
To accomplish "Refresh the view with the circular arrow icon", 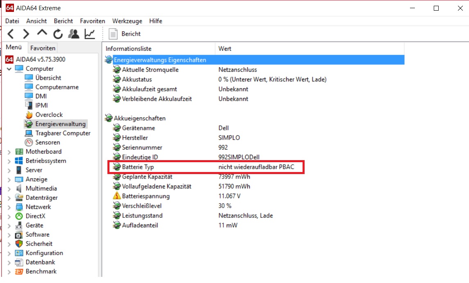I will click(58, 34).
